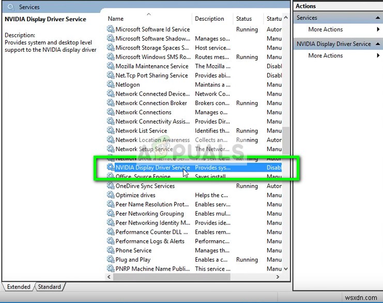Click the gear icon beside Net.Tcp Port Sharing Service
The image size is (383, 303).
pos(111,75)
